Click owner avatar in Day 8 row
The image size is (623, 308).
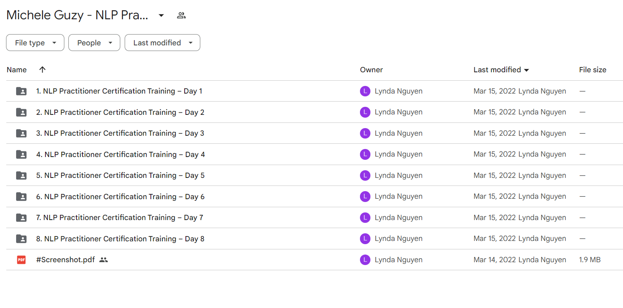pos(365,239)
